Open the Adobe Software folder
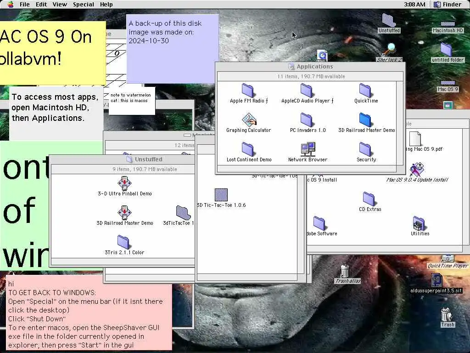Screen dimensions: 470x353 [319, 223]
